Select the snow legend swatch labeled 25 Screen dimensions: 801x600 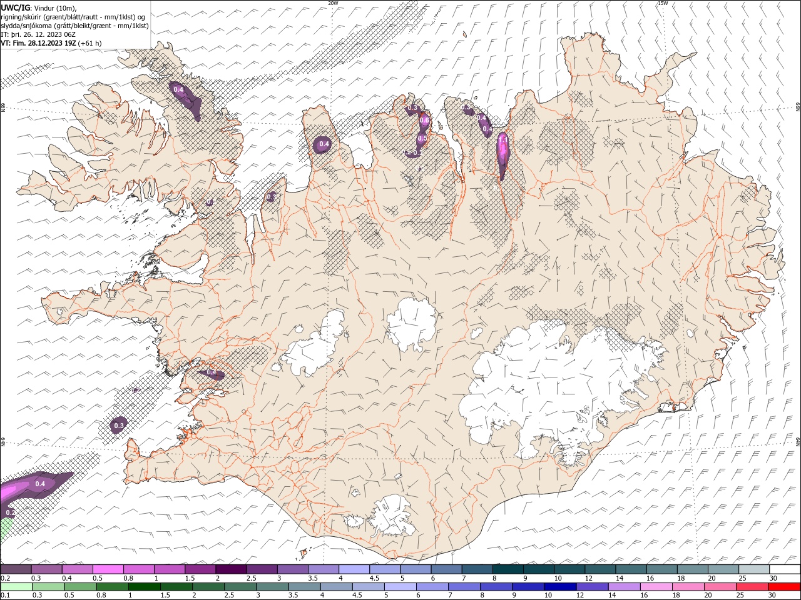753,569
